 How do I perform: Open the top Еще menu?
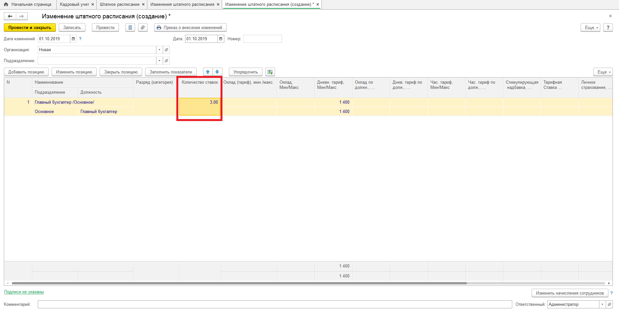click(590, 27)
